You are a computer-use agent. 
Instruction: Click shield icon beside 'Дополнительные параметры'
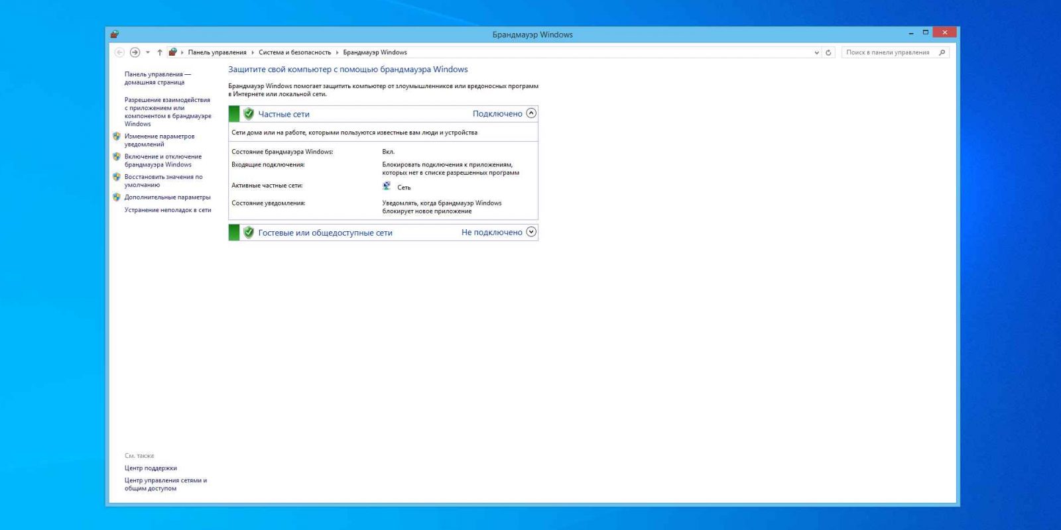117,197
